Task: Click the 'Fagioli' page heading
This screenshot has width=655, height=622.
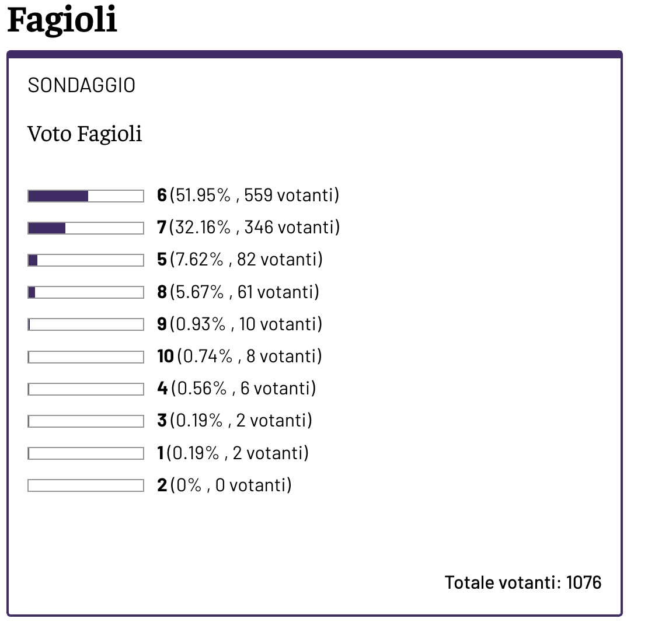Action: pyautogui.click(x=62, y=20)
